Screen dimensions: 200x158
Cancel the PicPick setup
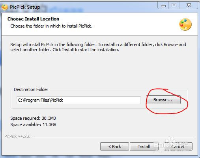pyautogui.click(x=178, y=147)
